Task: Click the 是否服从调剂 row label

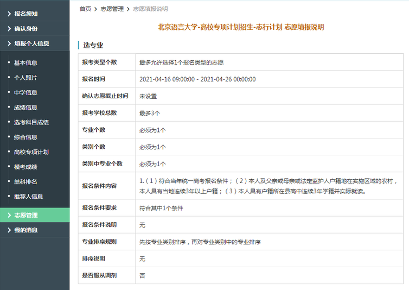Action: point(99,276)
